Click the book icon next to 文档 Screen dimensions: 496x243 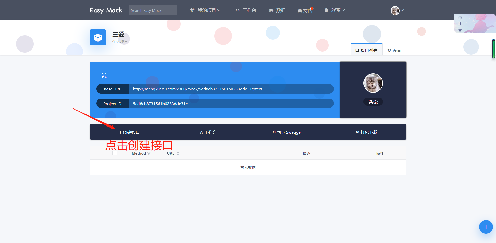300,11
